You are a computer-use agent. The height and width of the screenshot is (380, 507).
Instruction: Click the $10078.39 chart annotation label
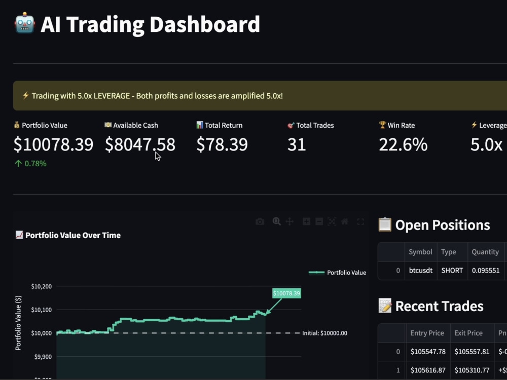(286, 293)
